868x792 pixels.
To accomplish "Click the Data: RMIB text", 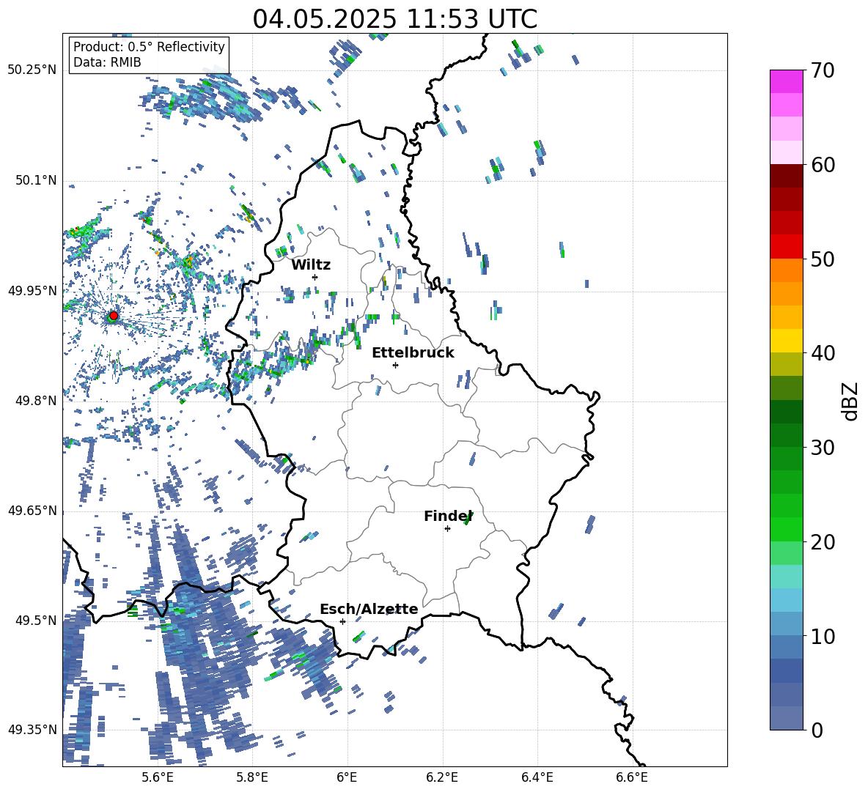I will coord(107,62).
